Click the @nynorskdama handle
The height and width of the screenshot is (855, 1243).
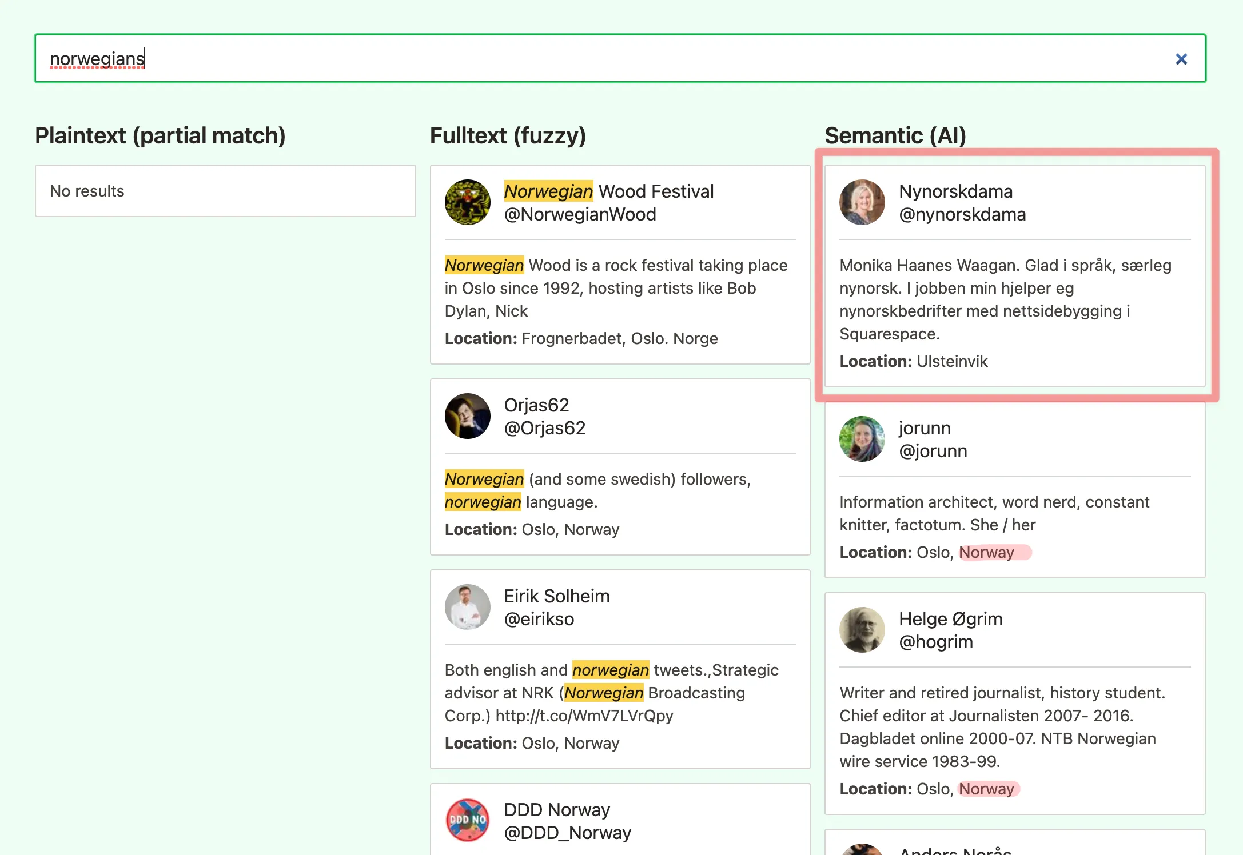(x=962, y=214)
